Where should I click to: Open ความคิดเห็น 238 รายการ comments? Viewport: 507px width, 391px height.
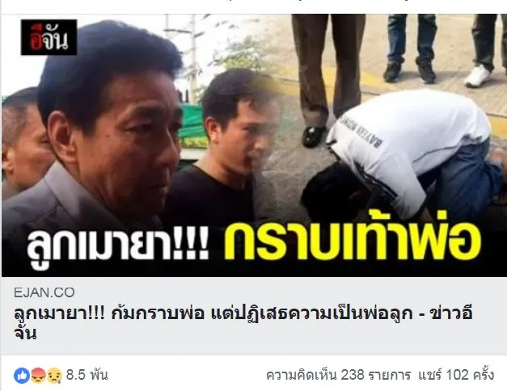[x=338, y=375]
